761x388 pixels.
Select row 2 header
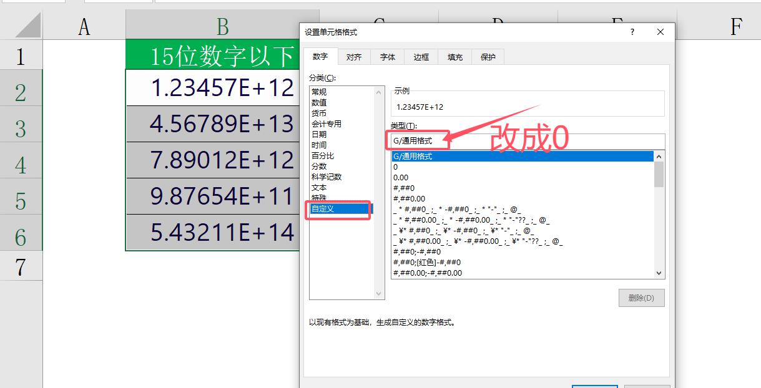tap(21, 88)
